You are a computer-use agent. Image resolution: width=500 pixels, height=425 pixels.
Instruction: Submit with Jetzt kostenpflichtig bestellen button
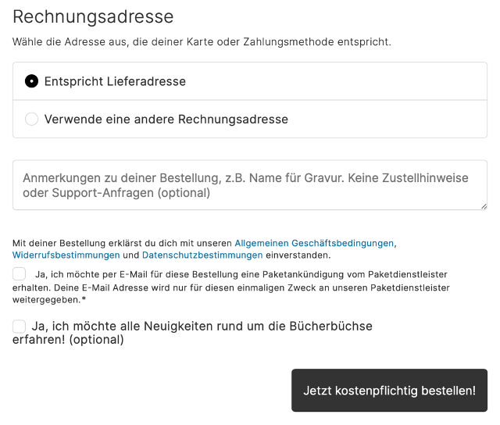click(x=389, y=391)
